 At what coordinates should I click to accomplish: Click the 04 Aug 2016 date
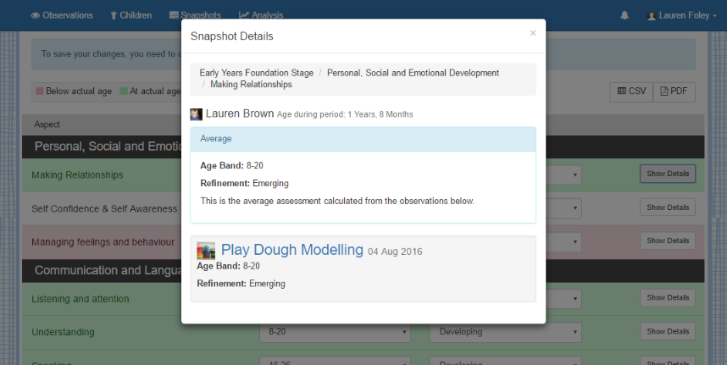pos(395,252)
